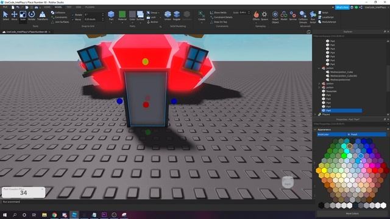Toggle the Anchor option
This screenshot has width=390, height=219.
[x=152, y=22]
